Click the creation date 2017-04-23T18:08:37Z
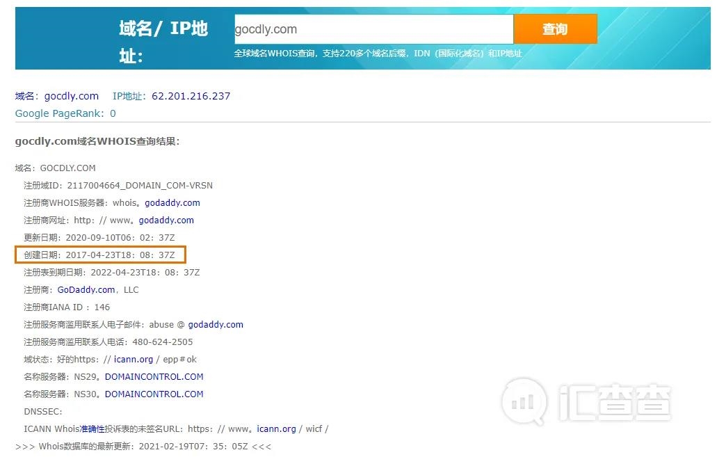Viewport: 717px width, 457px height. (x=120, y=255)
